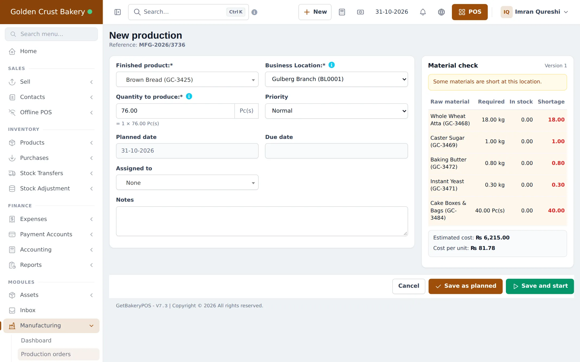Screen dimensions: 580x362
Task: Click the info icon beside the search bar
Action: point(254,12)
